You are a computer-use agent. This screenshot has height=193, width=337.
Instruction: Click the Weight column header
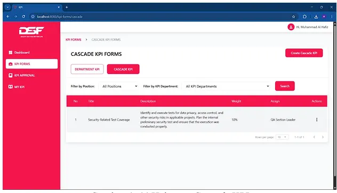click(236, 101)
